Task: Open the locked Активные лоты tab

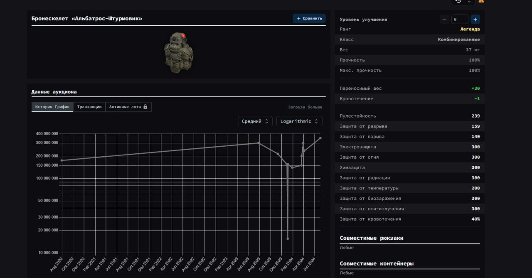Action: (x=128, y=107)
